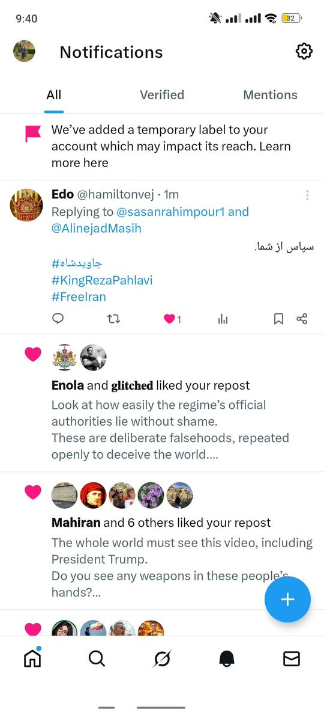
Task: Compose new post with plus button
Action: point(288,599)
